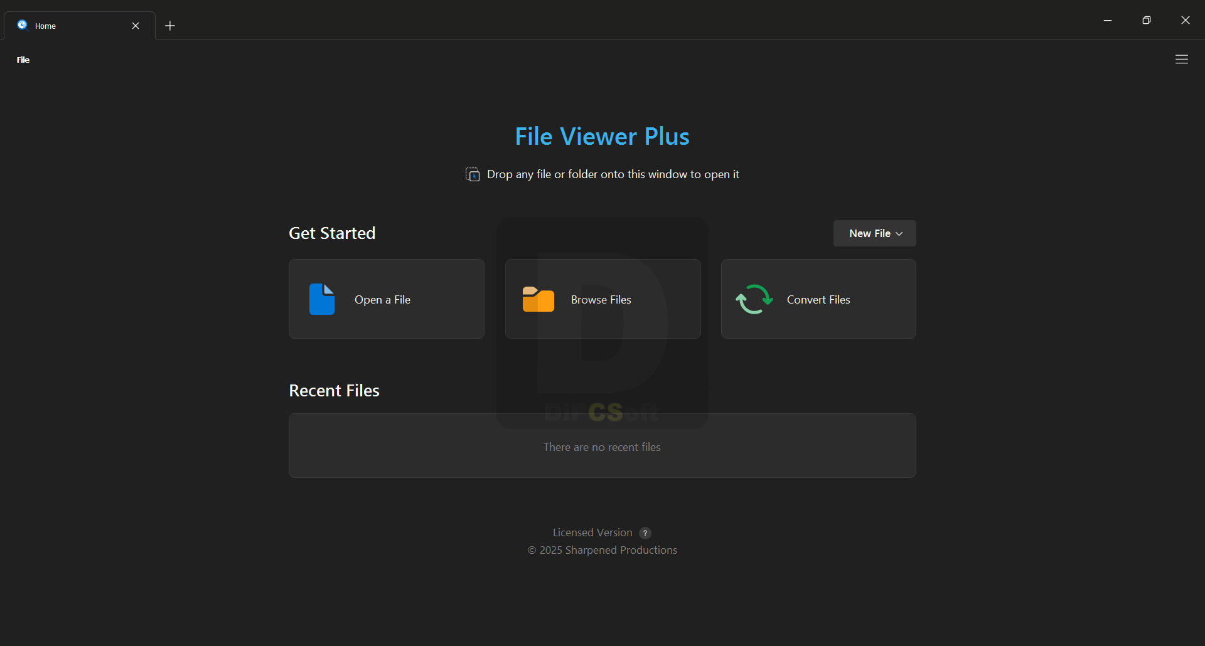
Task: Restore down the application window
Action: point(1147,20)
